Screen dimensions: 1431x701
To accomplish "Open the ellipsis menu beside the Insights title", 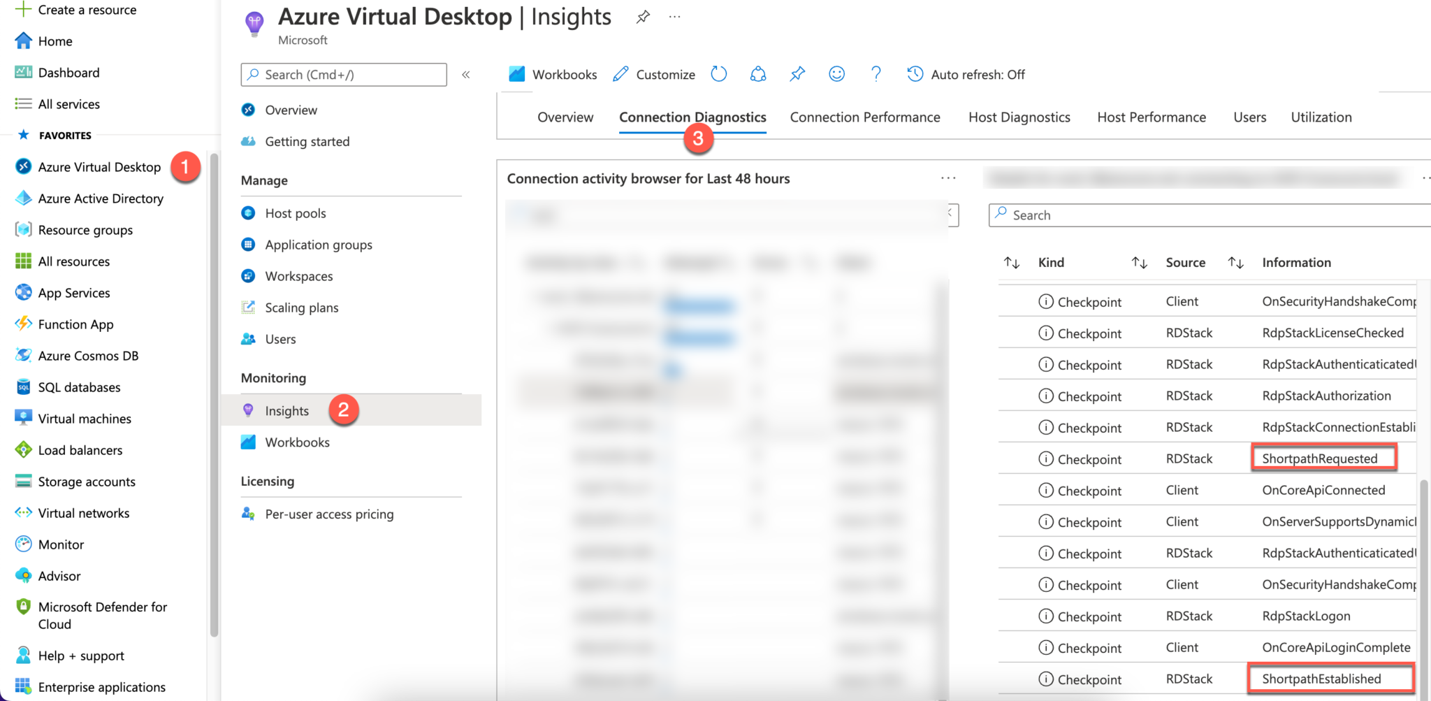I will coord(674,17).
